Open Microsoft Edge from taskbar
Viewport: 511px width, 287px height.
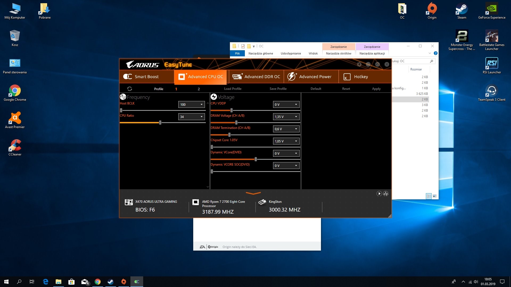pyautogui.click(x=46, y=282)
